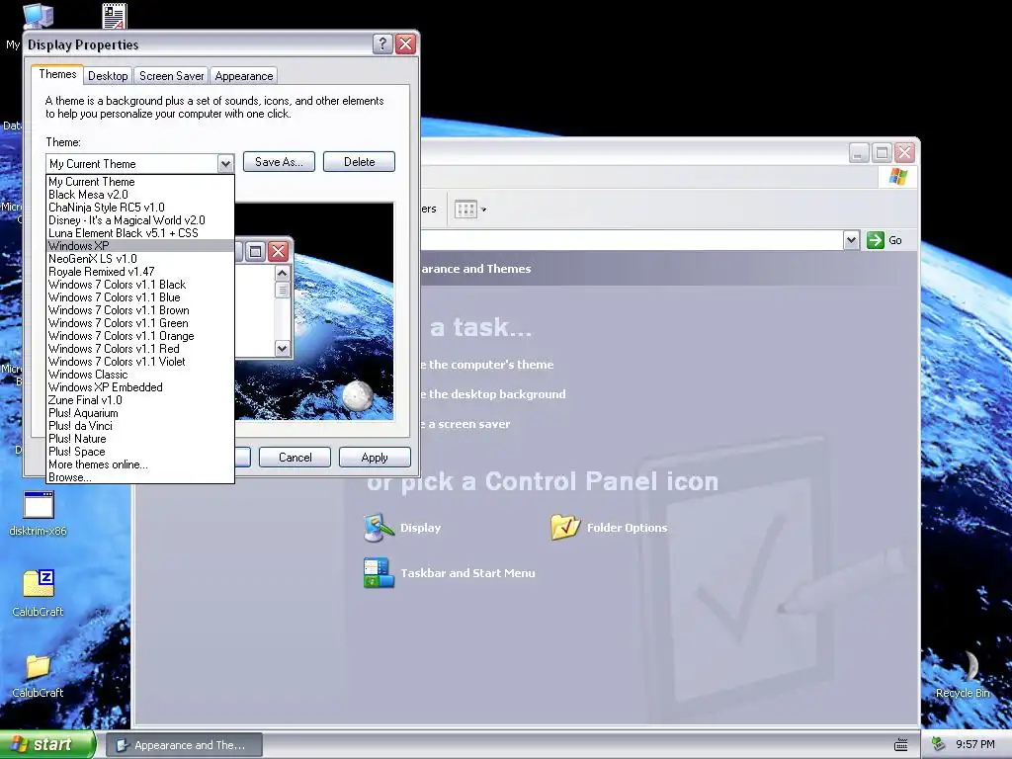Choose the Plus! da Vinci theme
1012x759 pixels.
(x=140, y=426)
